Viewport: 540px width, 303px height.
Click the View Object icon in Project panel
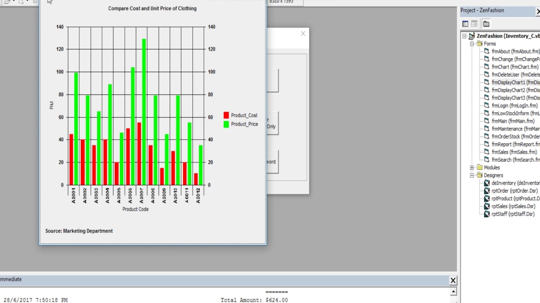474,24
